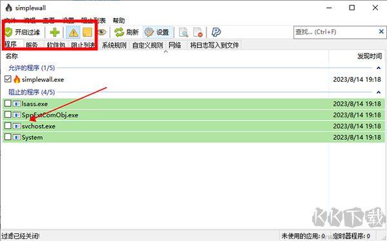Clear the search box with X icon
This screenshot has height=241, width=387.
[x=381, y=32]
